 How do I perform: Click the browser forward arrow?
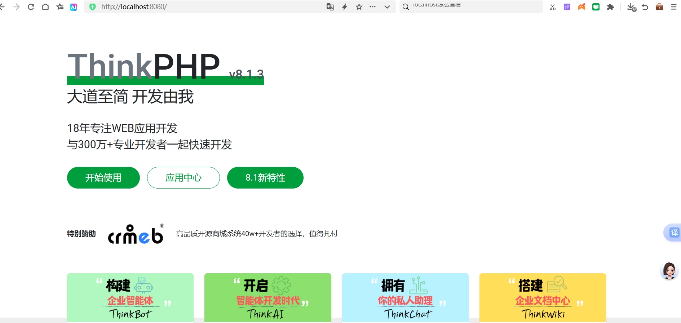[x=17, y=7]
